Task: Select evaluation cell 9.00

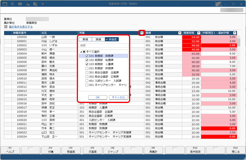Action: tap(219, 54)
